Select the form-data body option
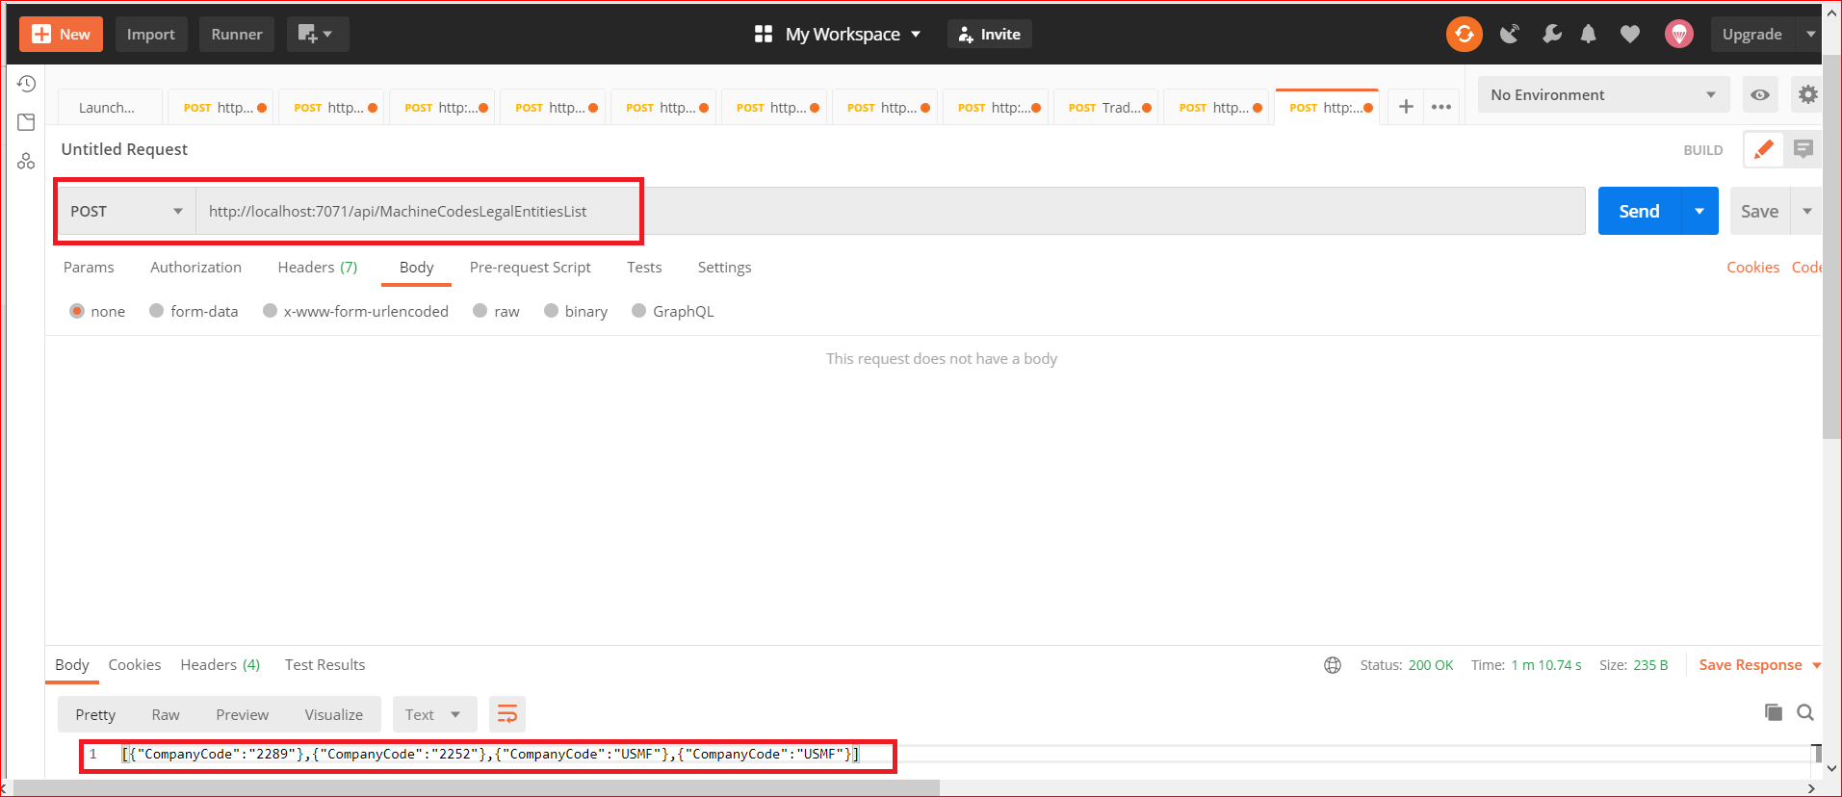The width and height of the screenshot is (1842, 797). (x=156, y=311)
